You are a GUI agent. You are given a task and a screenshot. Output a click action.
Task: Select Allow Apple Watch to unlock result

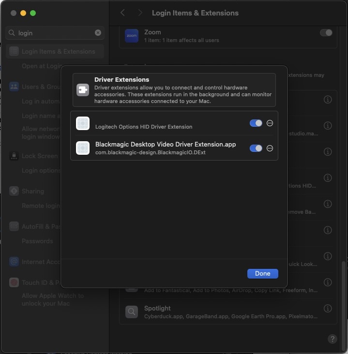point(53,299)
